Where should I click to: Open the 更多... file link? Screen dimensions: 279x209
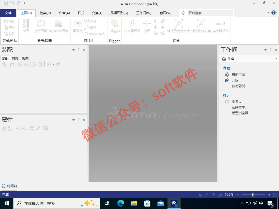pos(236,101)
